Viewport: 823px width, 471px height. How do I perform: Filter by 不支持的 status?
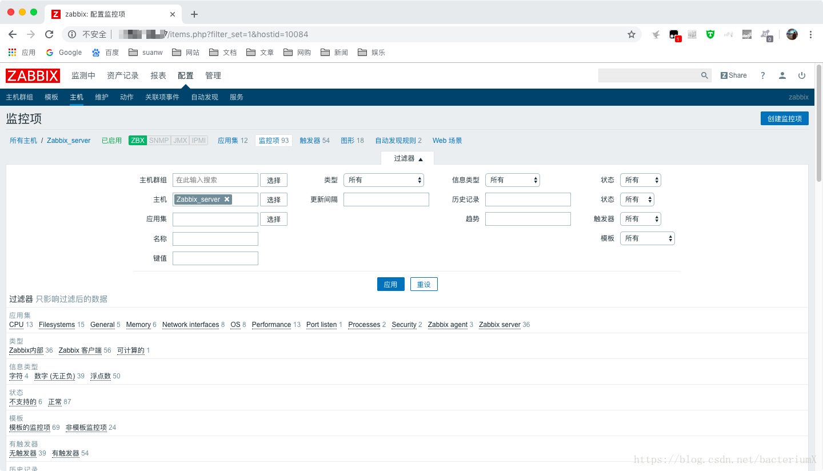point(23,402)
